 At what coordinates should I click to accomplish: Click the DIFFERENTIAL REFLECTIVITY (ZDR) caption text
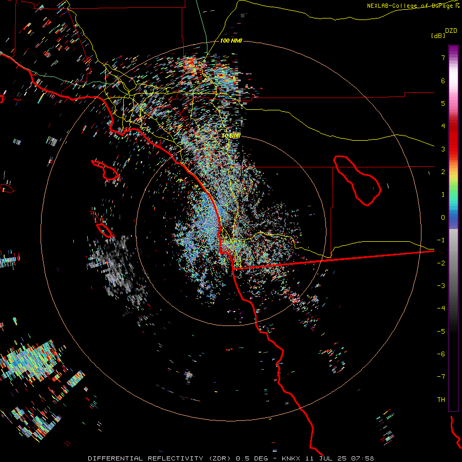click(x=160, y=458)
